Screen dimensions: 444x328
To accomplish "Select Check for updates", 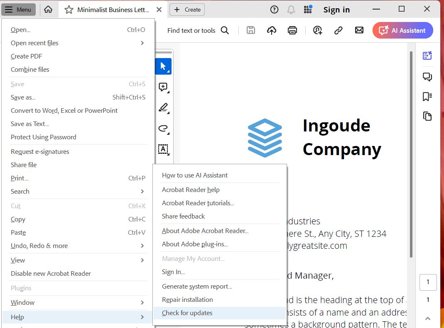I will [x=187, y=313].
